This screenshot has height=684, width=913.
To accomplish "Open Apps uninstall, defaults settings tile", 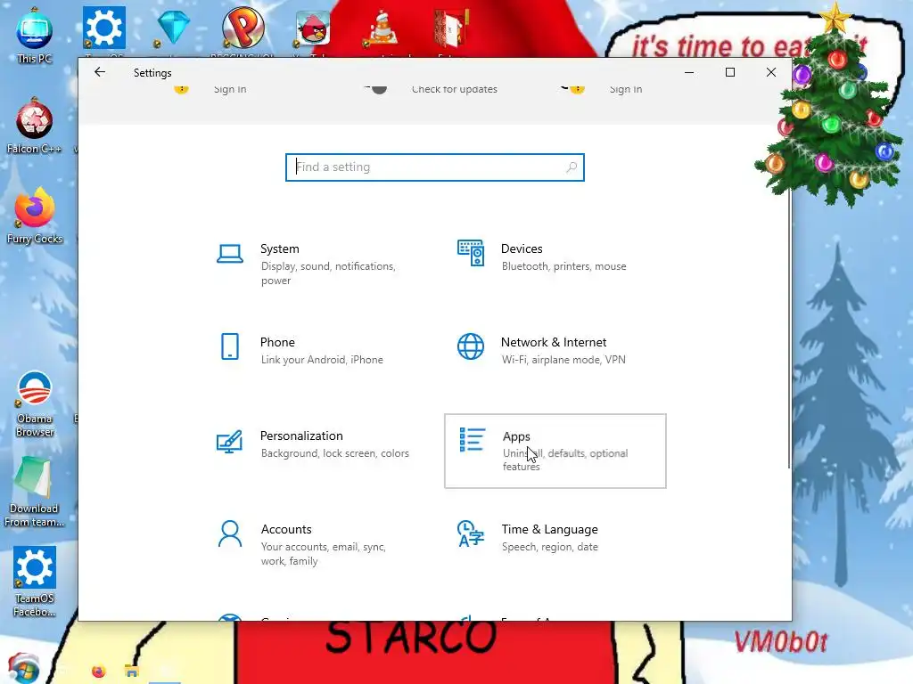I will (555, 452).
